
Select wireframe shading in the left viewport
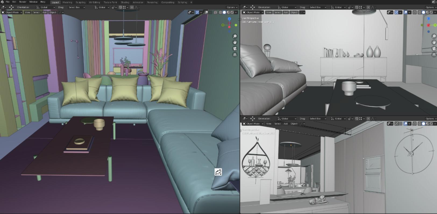pos(220,12)
